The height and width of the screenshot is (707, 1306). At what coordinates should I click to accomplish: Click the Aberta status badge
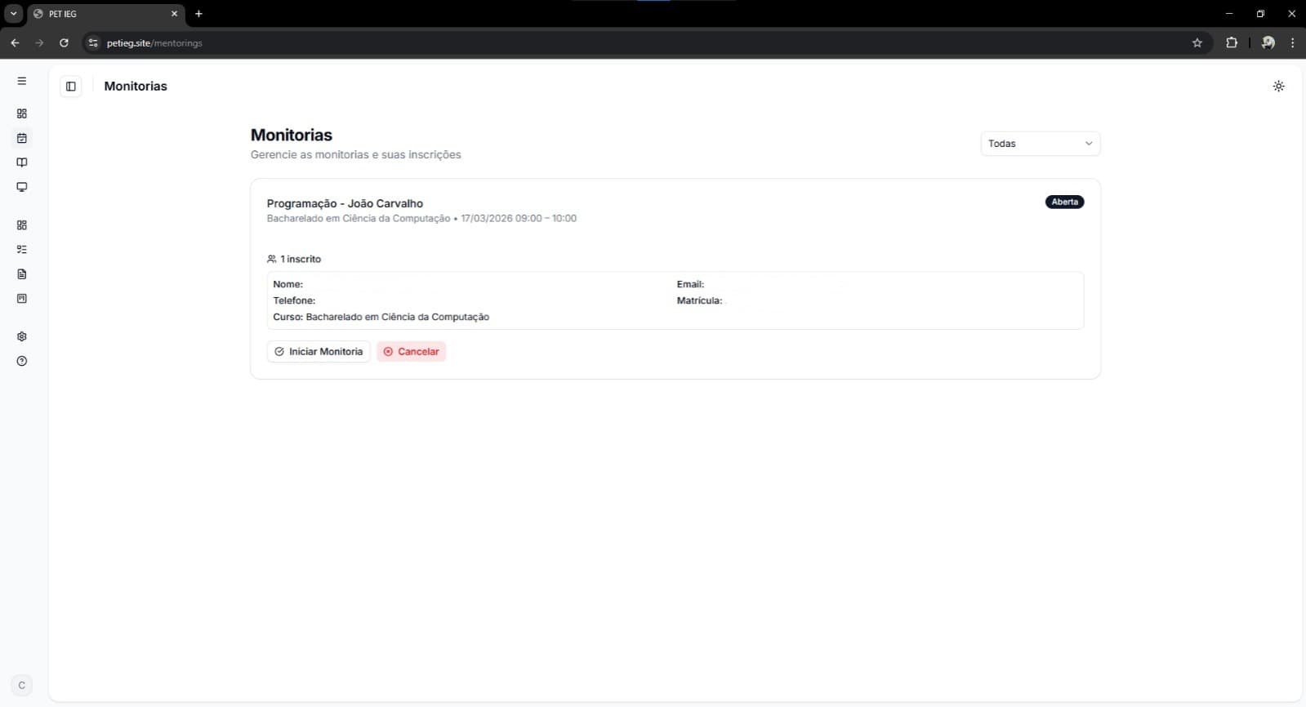pos(1064,202)
